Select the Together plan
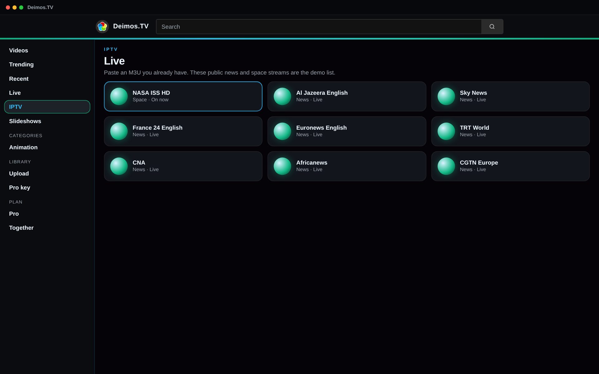Viewport: 599px width, 374px height. pyautogui.click(x=47, y=228)
